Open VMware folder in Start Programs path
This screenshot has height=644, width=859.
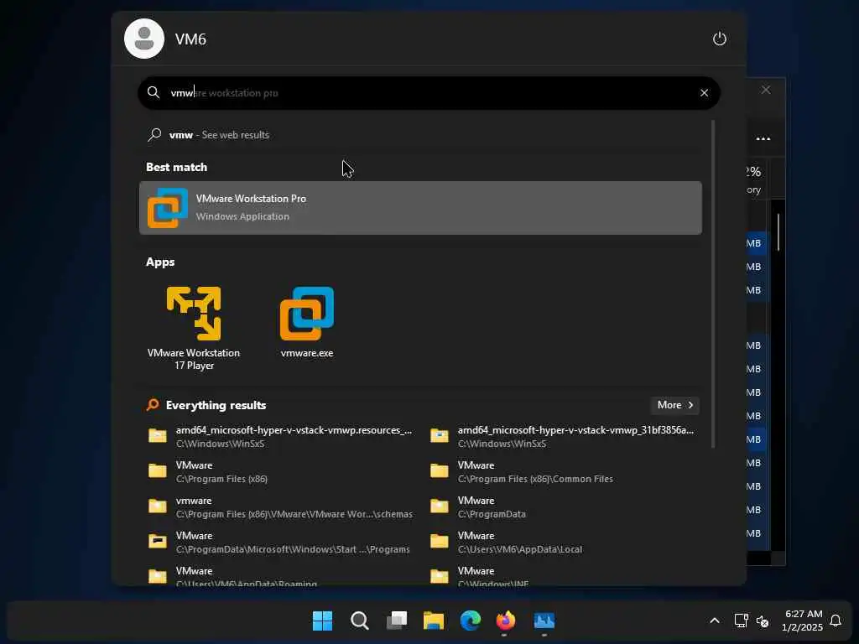pos(280,543)
